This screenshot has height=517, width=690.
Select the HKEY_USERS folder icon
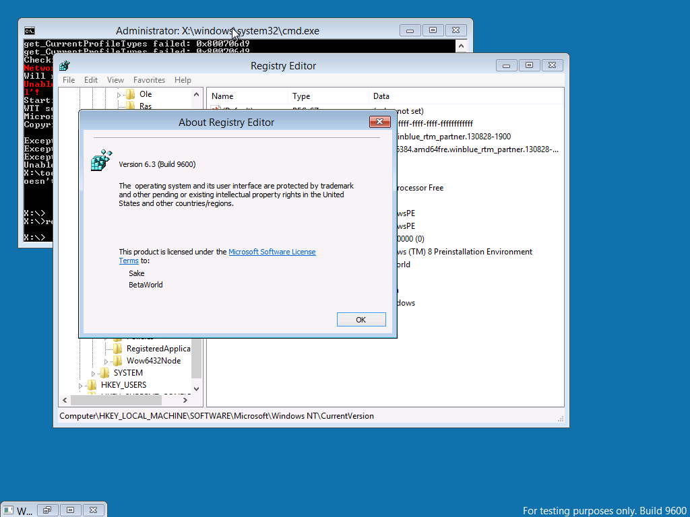(92, 385)
